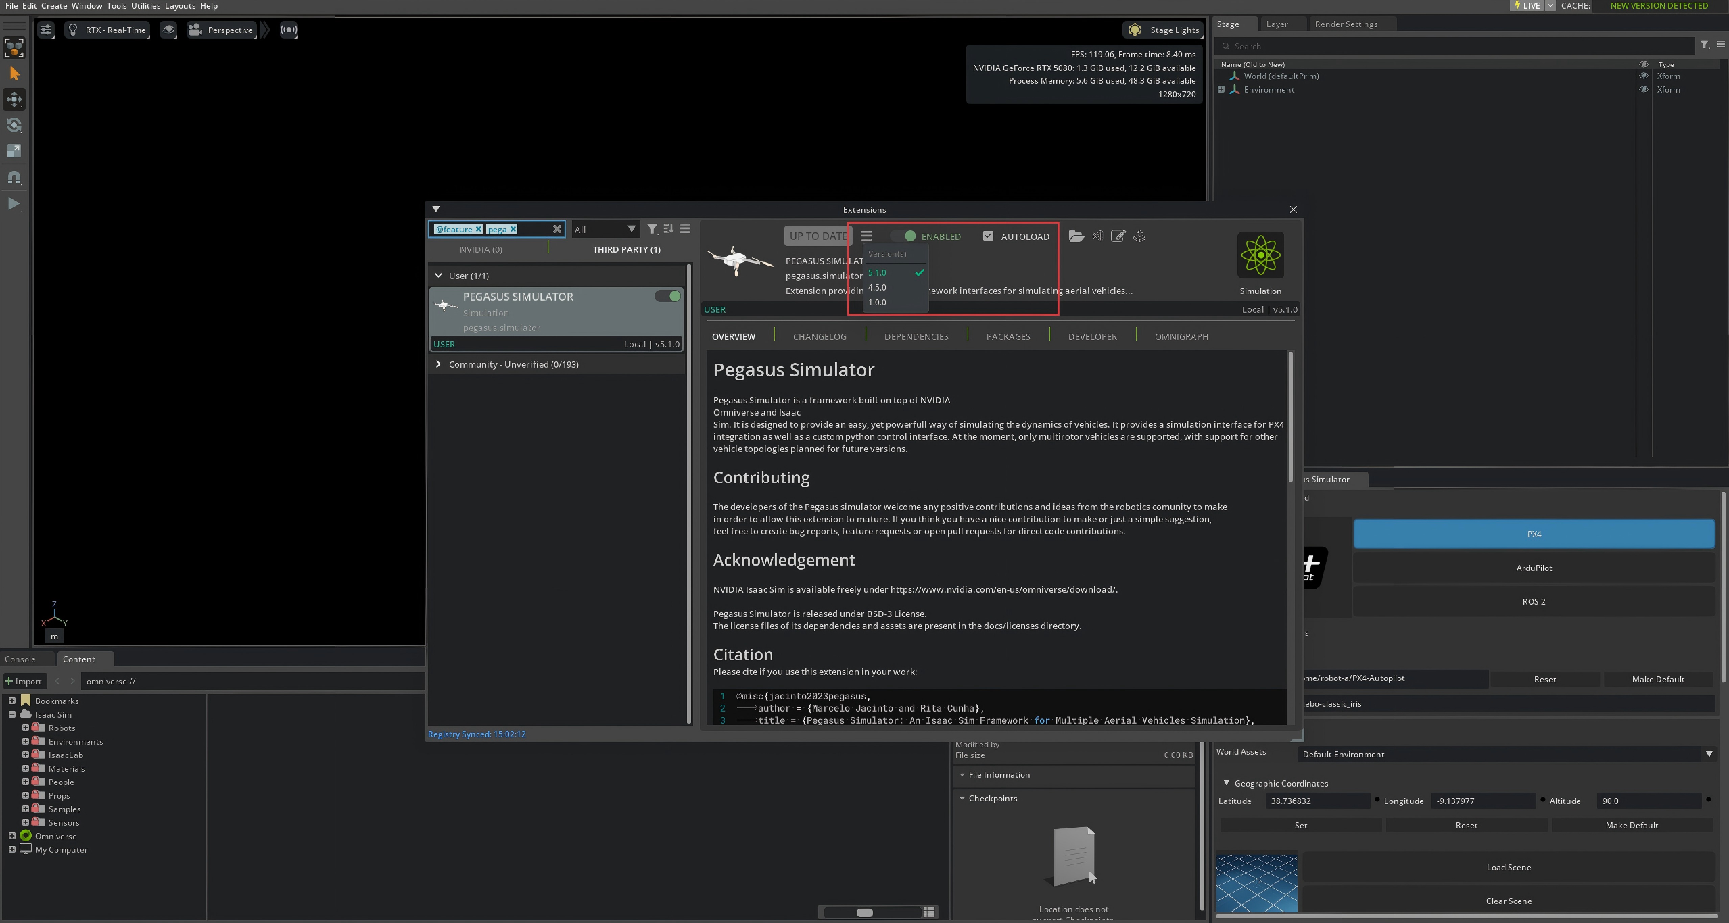The width and height of the screenshot is (1729, 923).
Task: Toggle AUTOLOAD checkbox
Action: [x=988, y=236]
